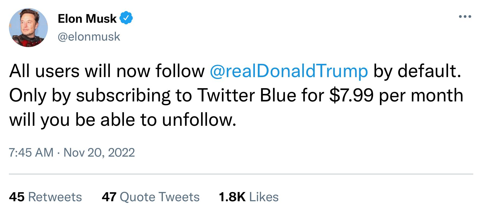See who gave the 1.8K Likes
The width and height of the screenshot is (477, 218).
(x=248, y=197)
